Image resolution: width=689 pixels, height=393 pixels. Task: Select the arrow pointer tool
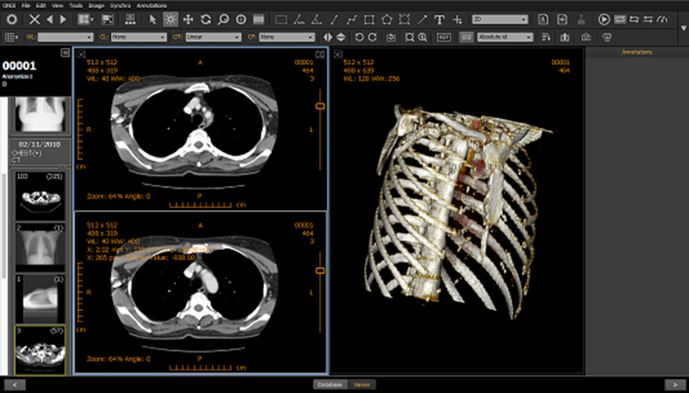tap(153, 20)
